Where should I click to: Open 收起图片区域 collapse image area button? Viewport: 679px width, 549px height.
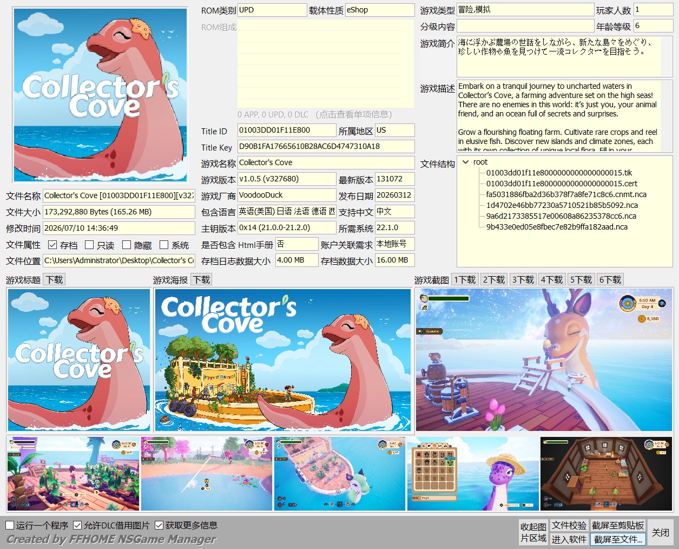coord(533,532)
